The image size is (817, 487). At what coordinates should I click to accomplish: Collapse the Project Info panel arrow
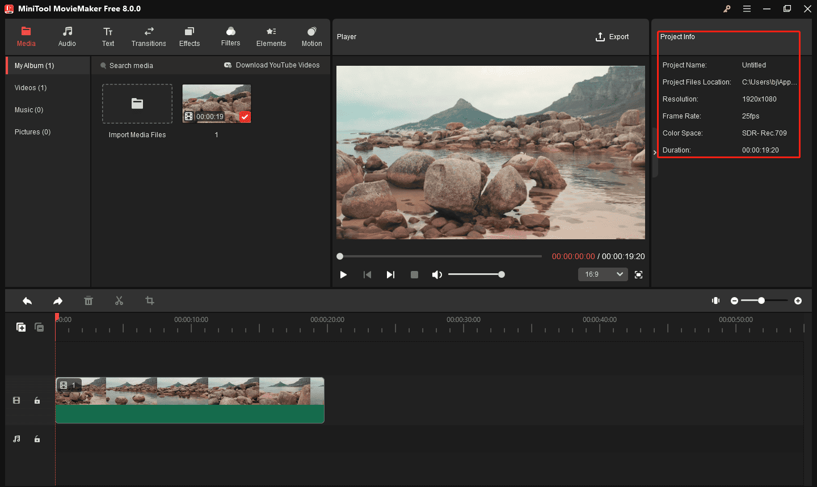point(655,153)
